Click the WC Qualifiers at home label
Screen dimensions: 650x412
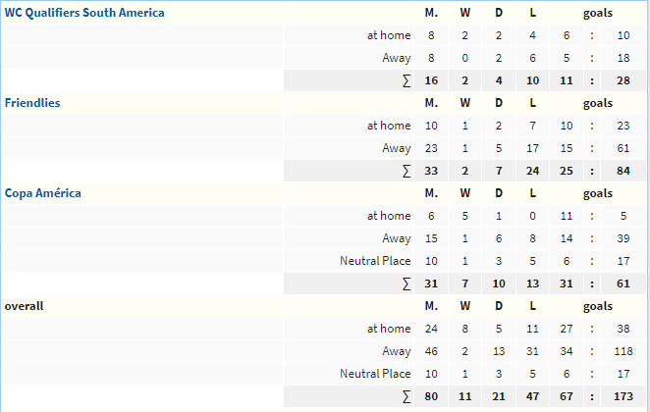(x=389, y=35)
